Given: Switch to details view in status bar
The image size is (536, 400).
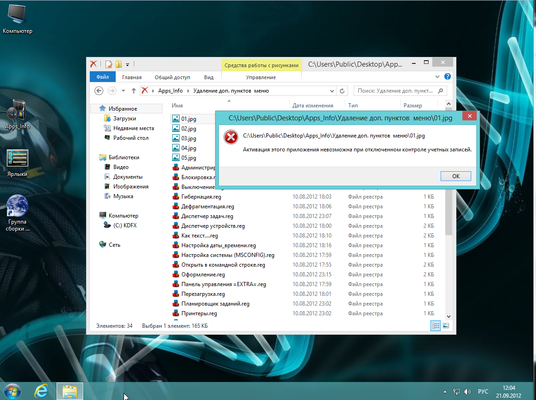Looking at the screenshot, I should [x=436, y=326].
